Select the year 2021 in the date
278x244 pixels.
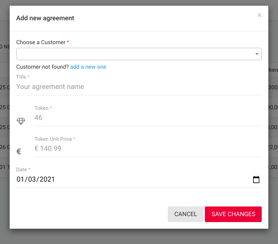47,179
